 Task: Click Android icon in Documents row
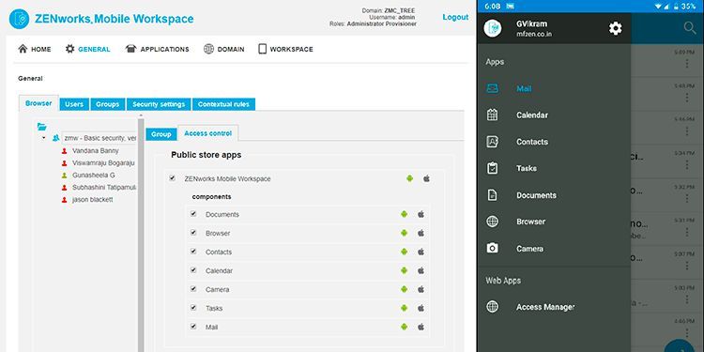404,214
